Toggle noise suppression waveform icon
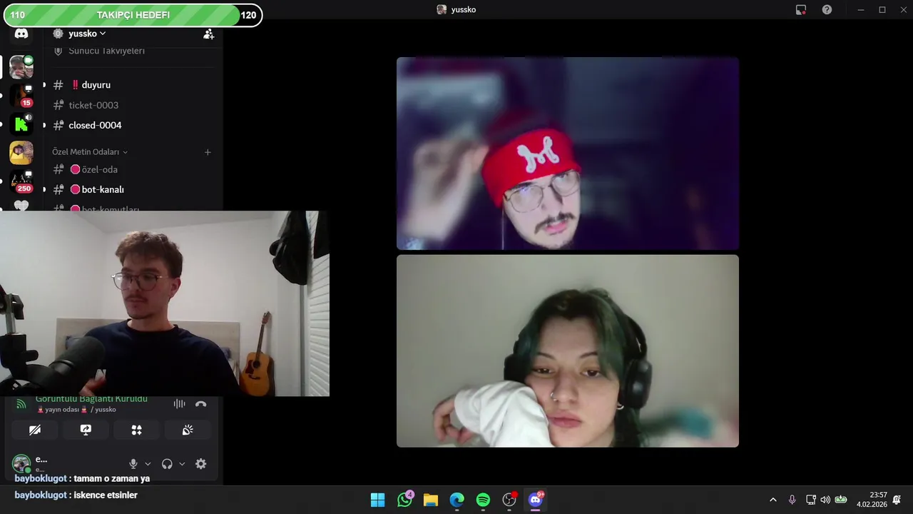913x514 pixels. coord(179,404)
